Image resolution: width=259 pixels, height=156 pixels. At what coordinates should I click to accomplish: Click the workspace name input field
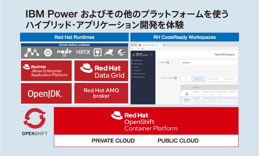coord(209,62)
